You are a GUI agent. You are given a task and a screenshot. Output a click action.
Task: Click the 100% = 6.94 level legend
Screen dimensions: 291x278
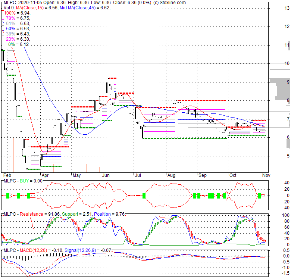click(17, 13)
